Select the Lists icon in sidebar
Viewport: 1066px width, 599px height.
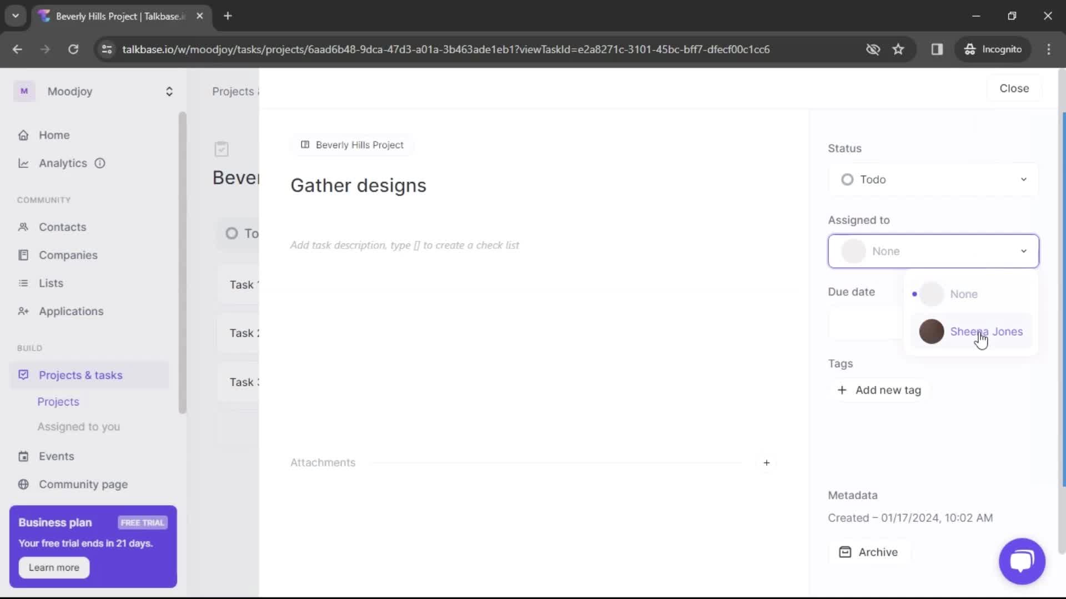pos(23,283)
